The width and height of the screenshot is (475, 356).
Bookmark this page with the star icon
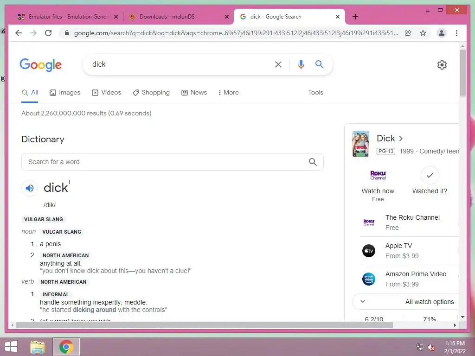pyautogui.click(x=423, y=33)
